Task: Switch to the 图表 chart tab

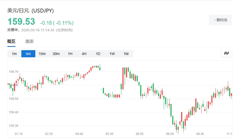Action: [29, 42]
